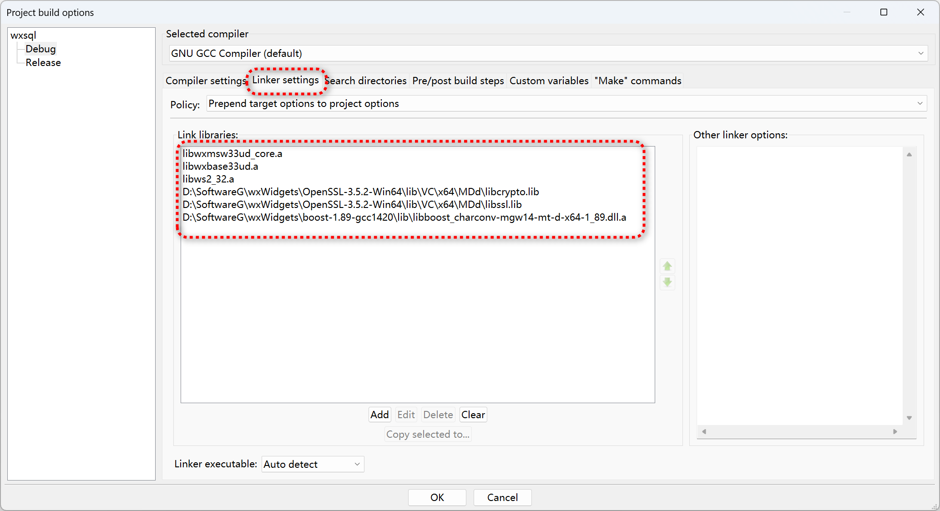Close the Project build options window
This screenshot has height=511, width=940.
click(x=920, y=12)
